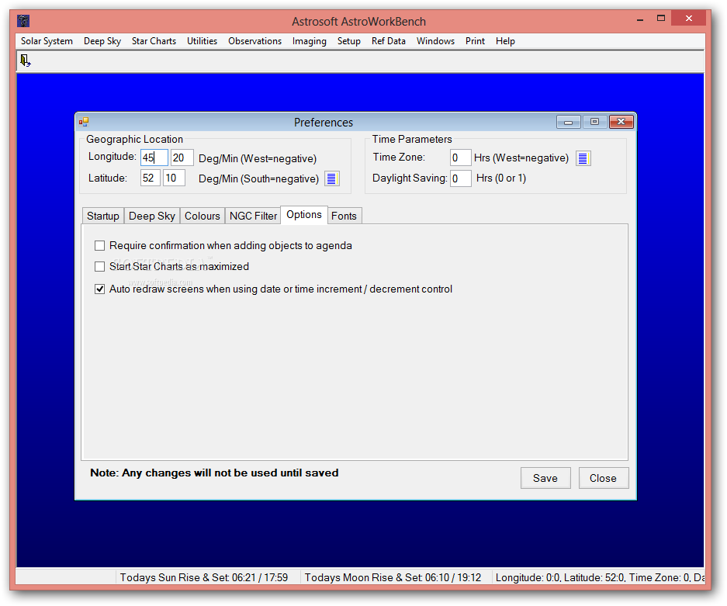
Task: Minimize the AstroWorkBench main window
Action: (x=640, y=19)
